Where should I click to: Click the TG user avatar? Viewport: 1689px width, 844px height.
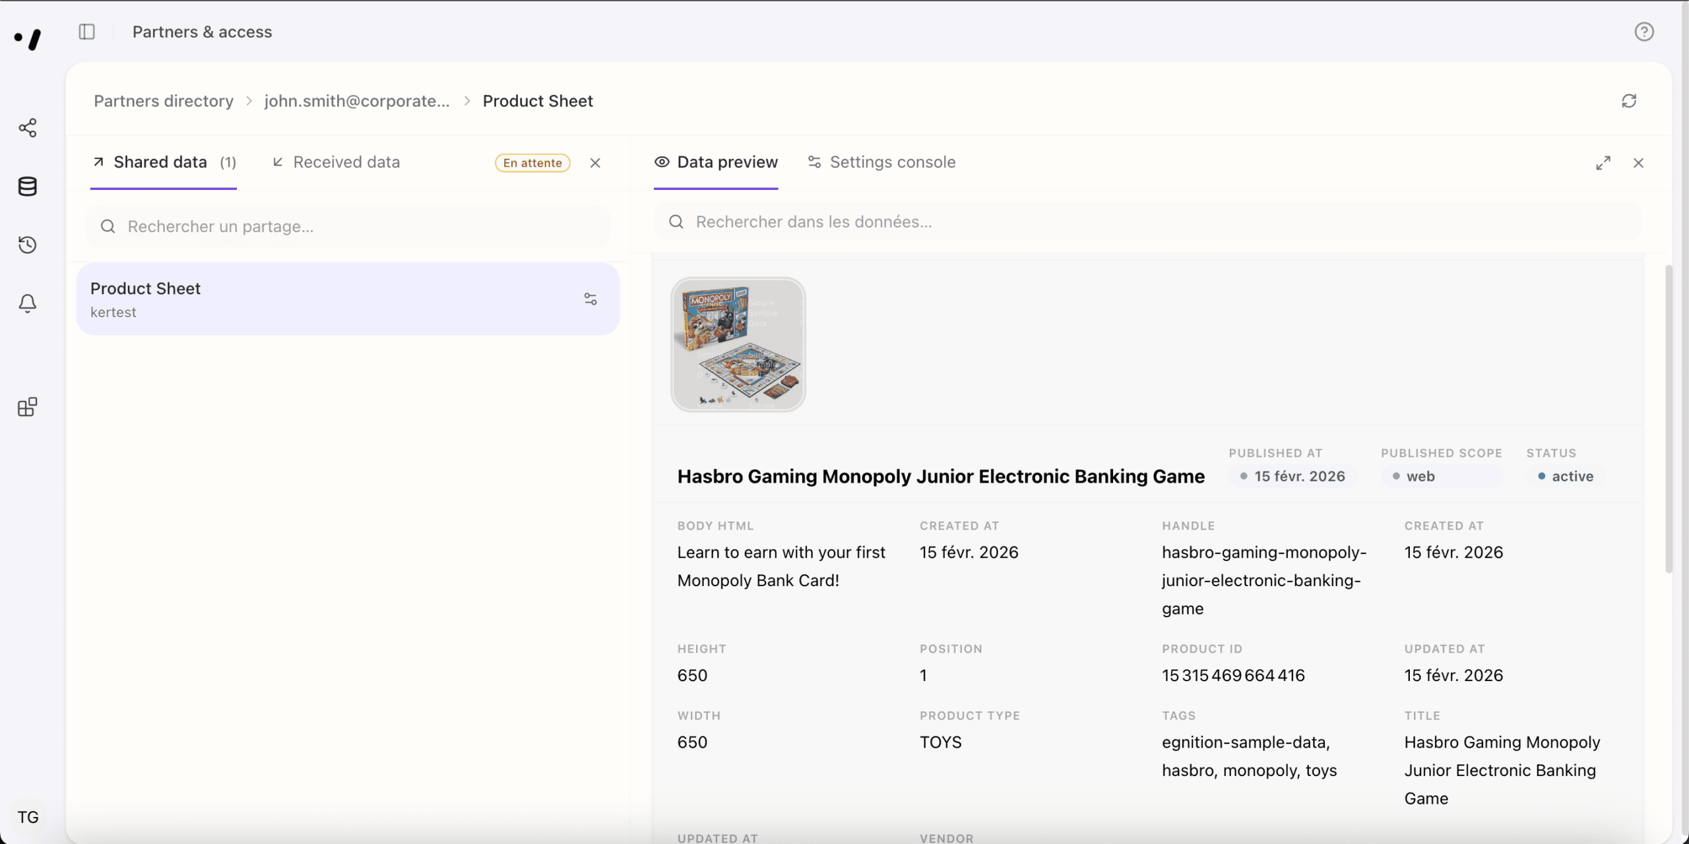(x=28, y=818)
